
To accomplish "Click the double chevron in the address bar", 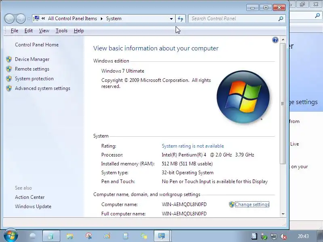I will coord(43,19).
